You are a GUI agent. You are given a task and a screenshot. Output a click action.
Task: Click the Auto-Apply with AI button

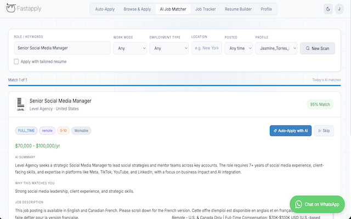coord(291,131)
